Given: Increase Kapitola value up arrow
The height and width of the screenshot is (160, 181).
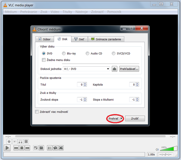Looking at the screenshot, I should tap(137, 84).
